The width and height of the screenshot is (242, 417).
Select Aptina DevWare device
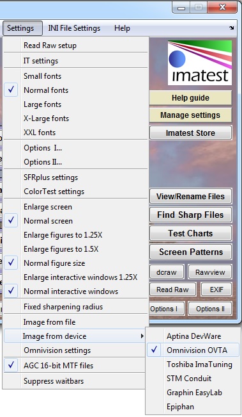193,336
